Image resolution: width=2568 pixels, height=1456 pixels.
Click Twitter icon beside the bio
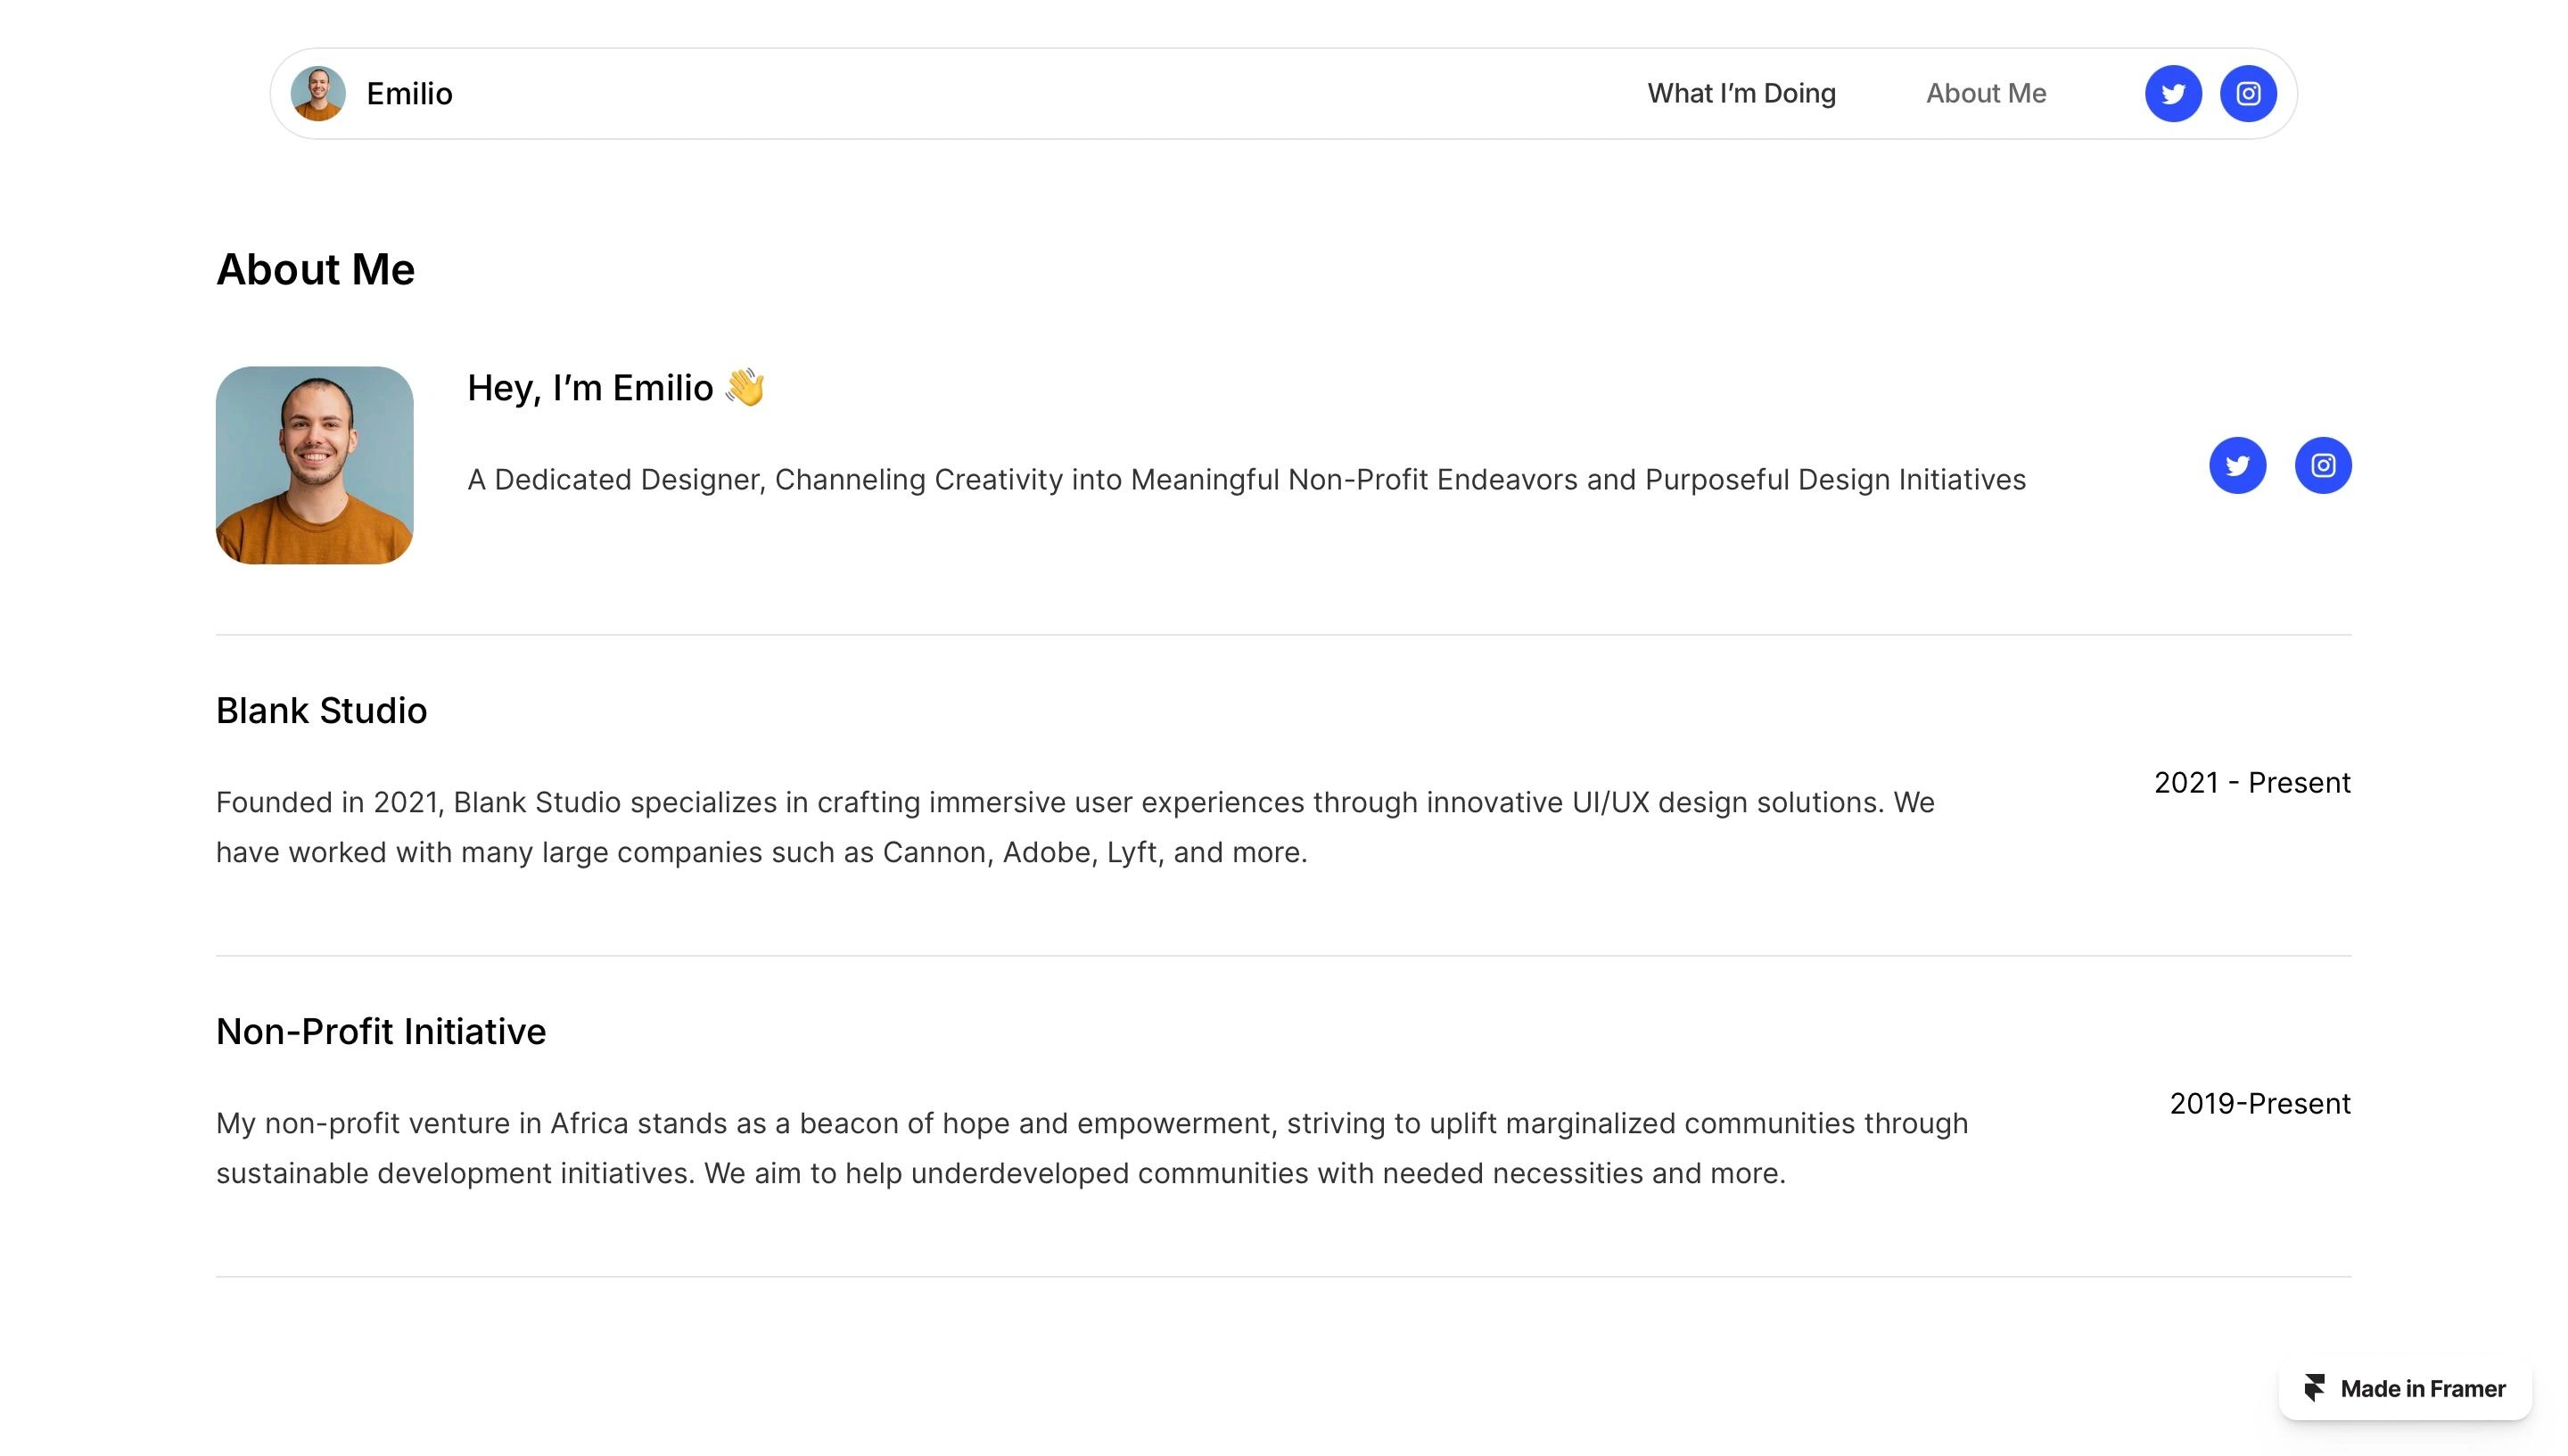point(2237,465)
